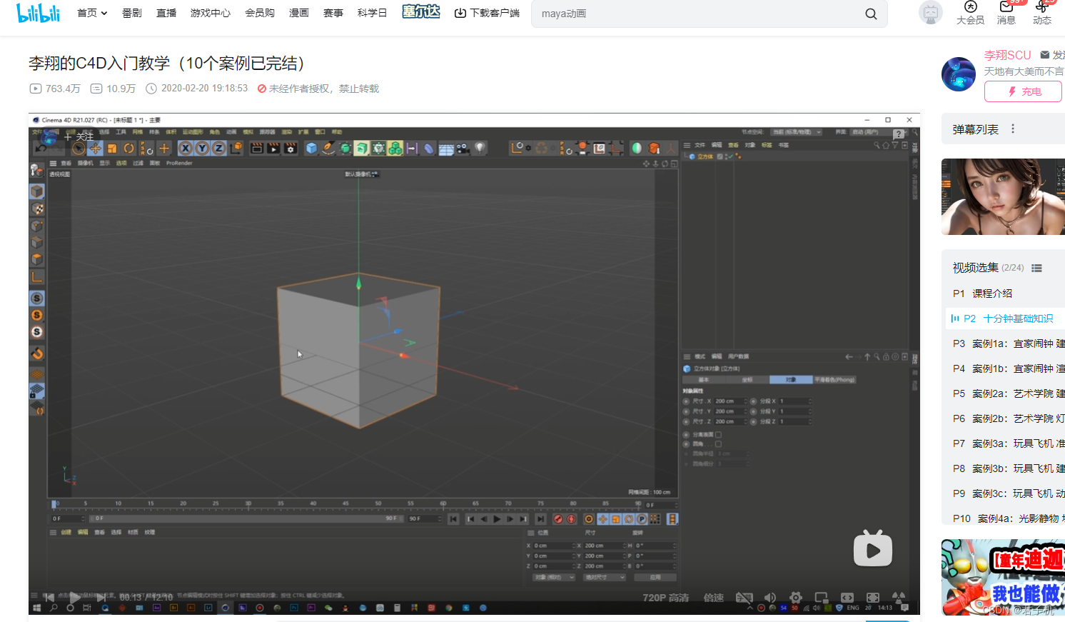Enter picture-in-picture mode

tap(822, 598)
